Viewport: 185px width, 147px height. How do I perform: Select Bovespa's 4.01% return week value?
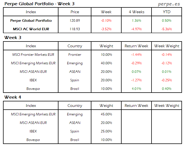[136, 89]
